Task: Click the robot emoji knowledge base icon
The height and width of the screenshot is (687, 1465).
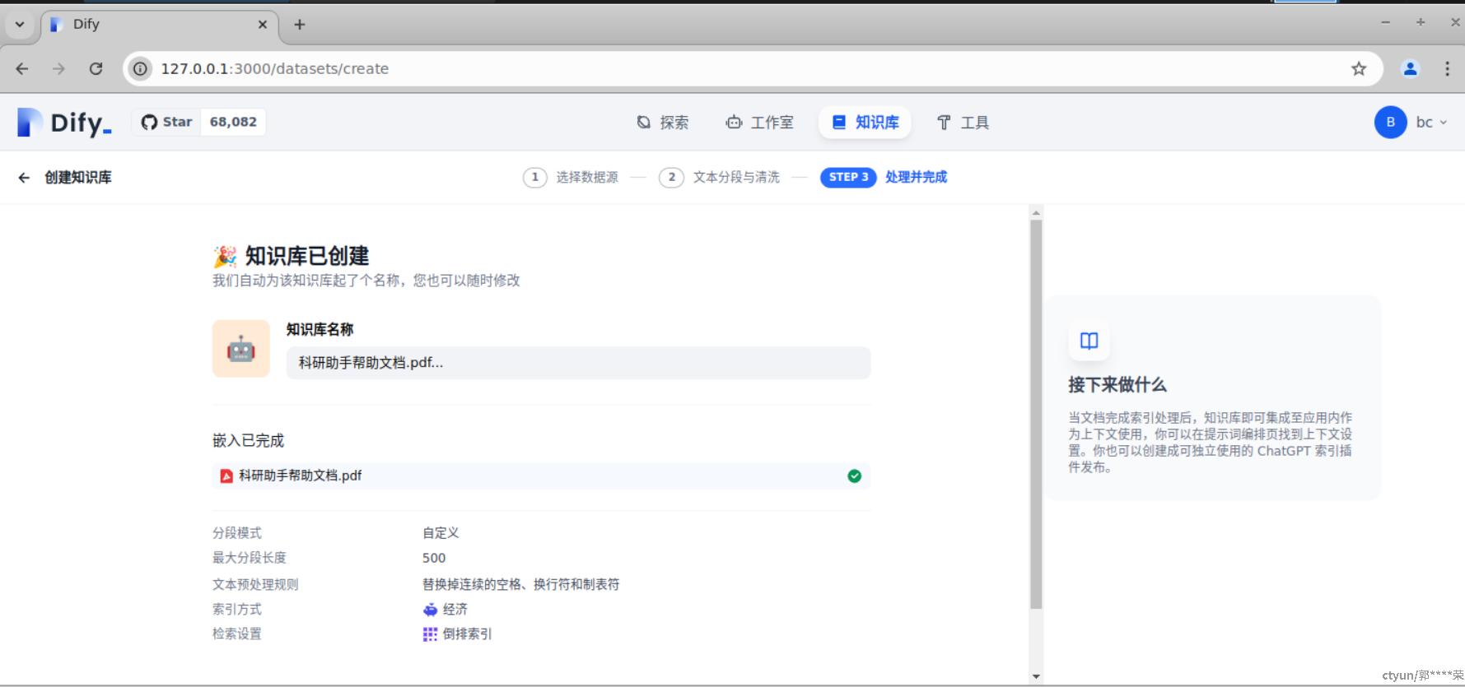Action: click(240, 349)
